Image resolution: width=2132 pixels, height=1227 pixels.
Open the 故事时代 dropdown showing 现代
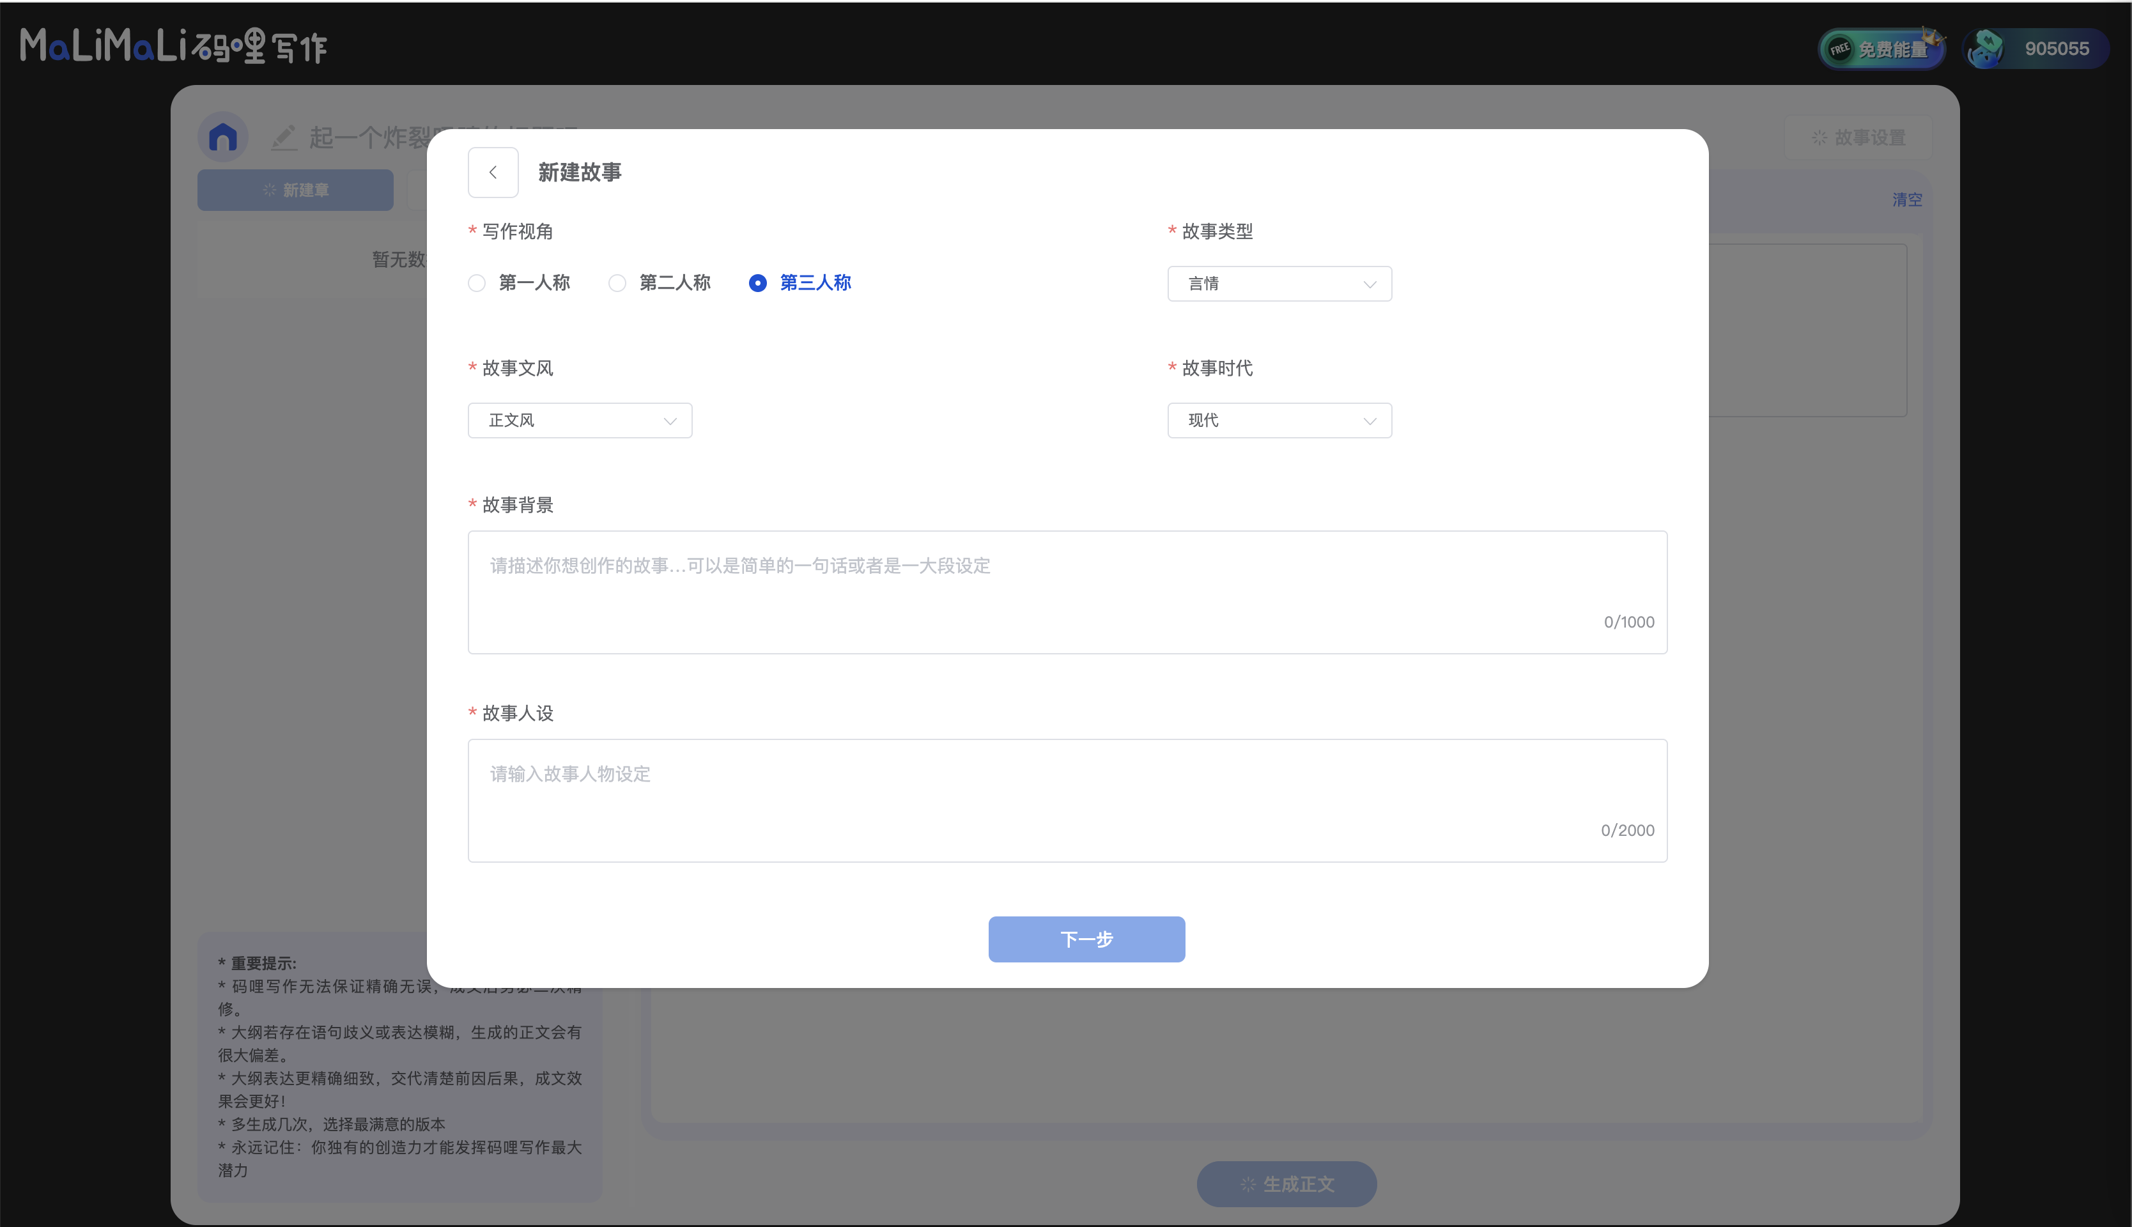coord(1278,421)
